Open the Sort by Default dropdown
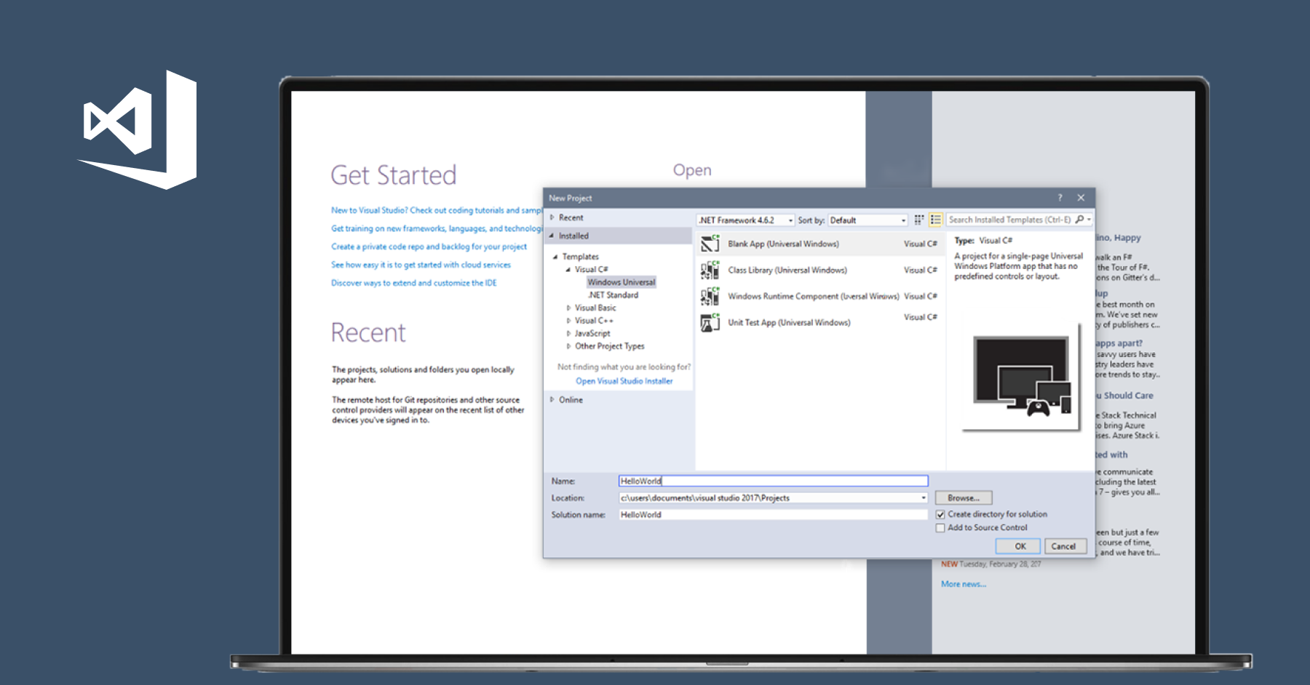 coord(868,220)
